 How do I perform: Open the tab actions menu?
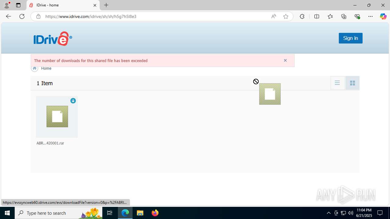[x=18, y=5]
